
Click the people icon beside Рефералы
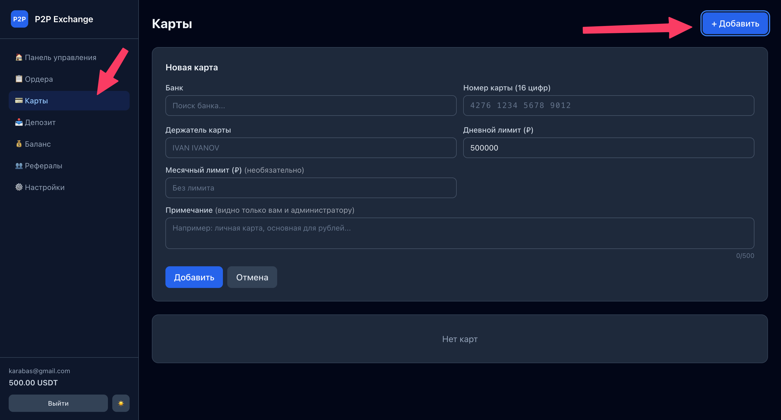(x=19, y=166)
